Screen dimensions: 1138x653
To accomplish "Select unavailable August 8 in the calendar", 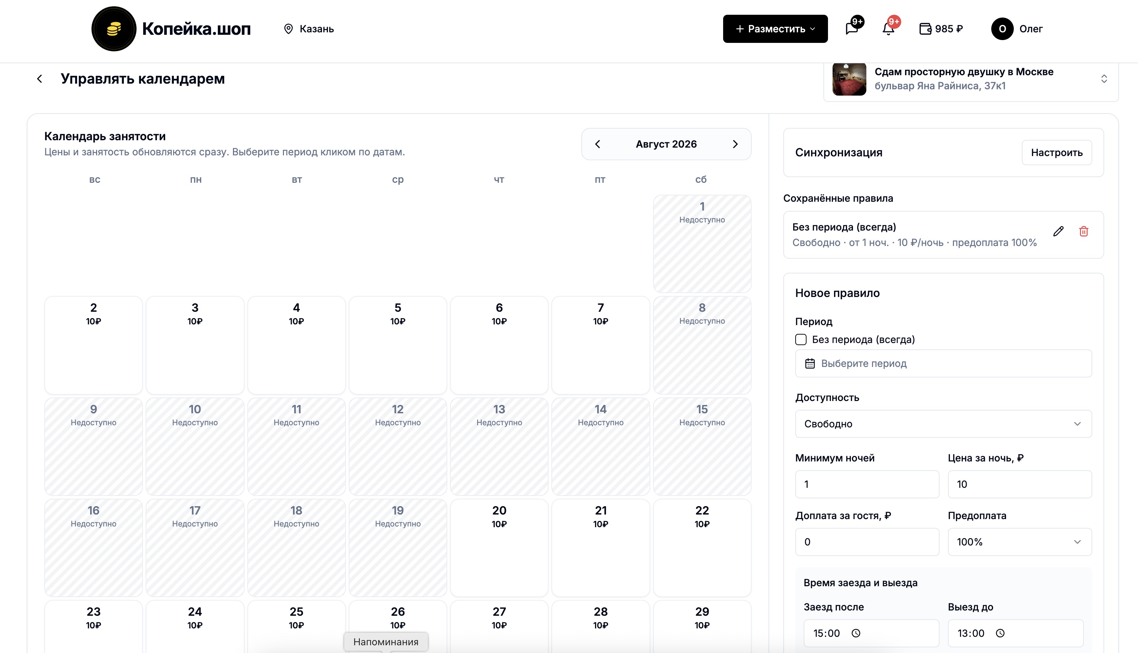I will [702, 345].
